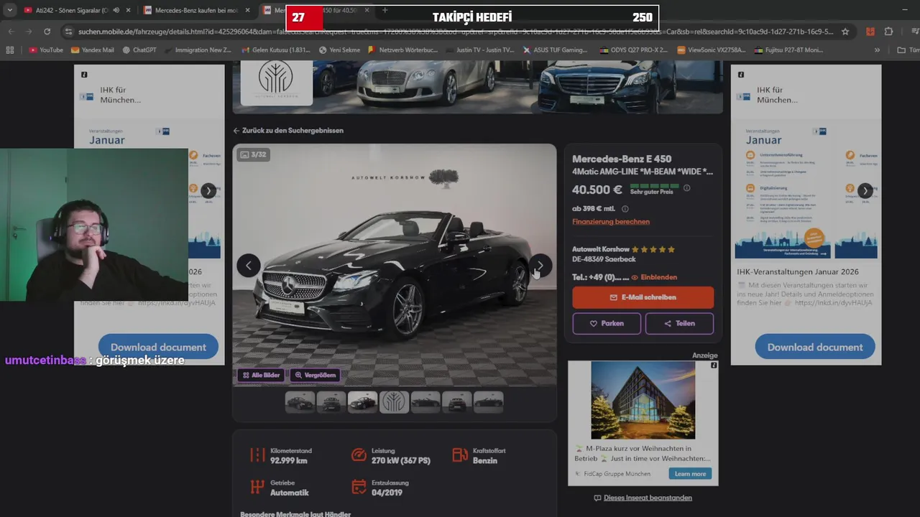The height and width of the screenshot is (517, 920).
Task: Select the first car thumbnail
Action: click(300, 402)
